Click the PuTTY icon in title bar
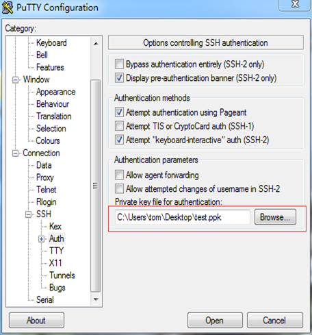This screenshot has width=312, height=335. (8, 8)
